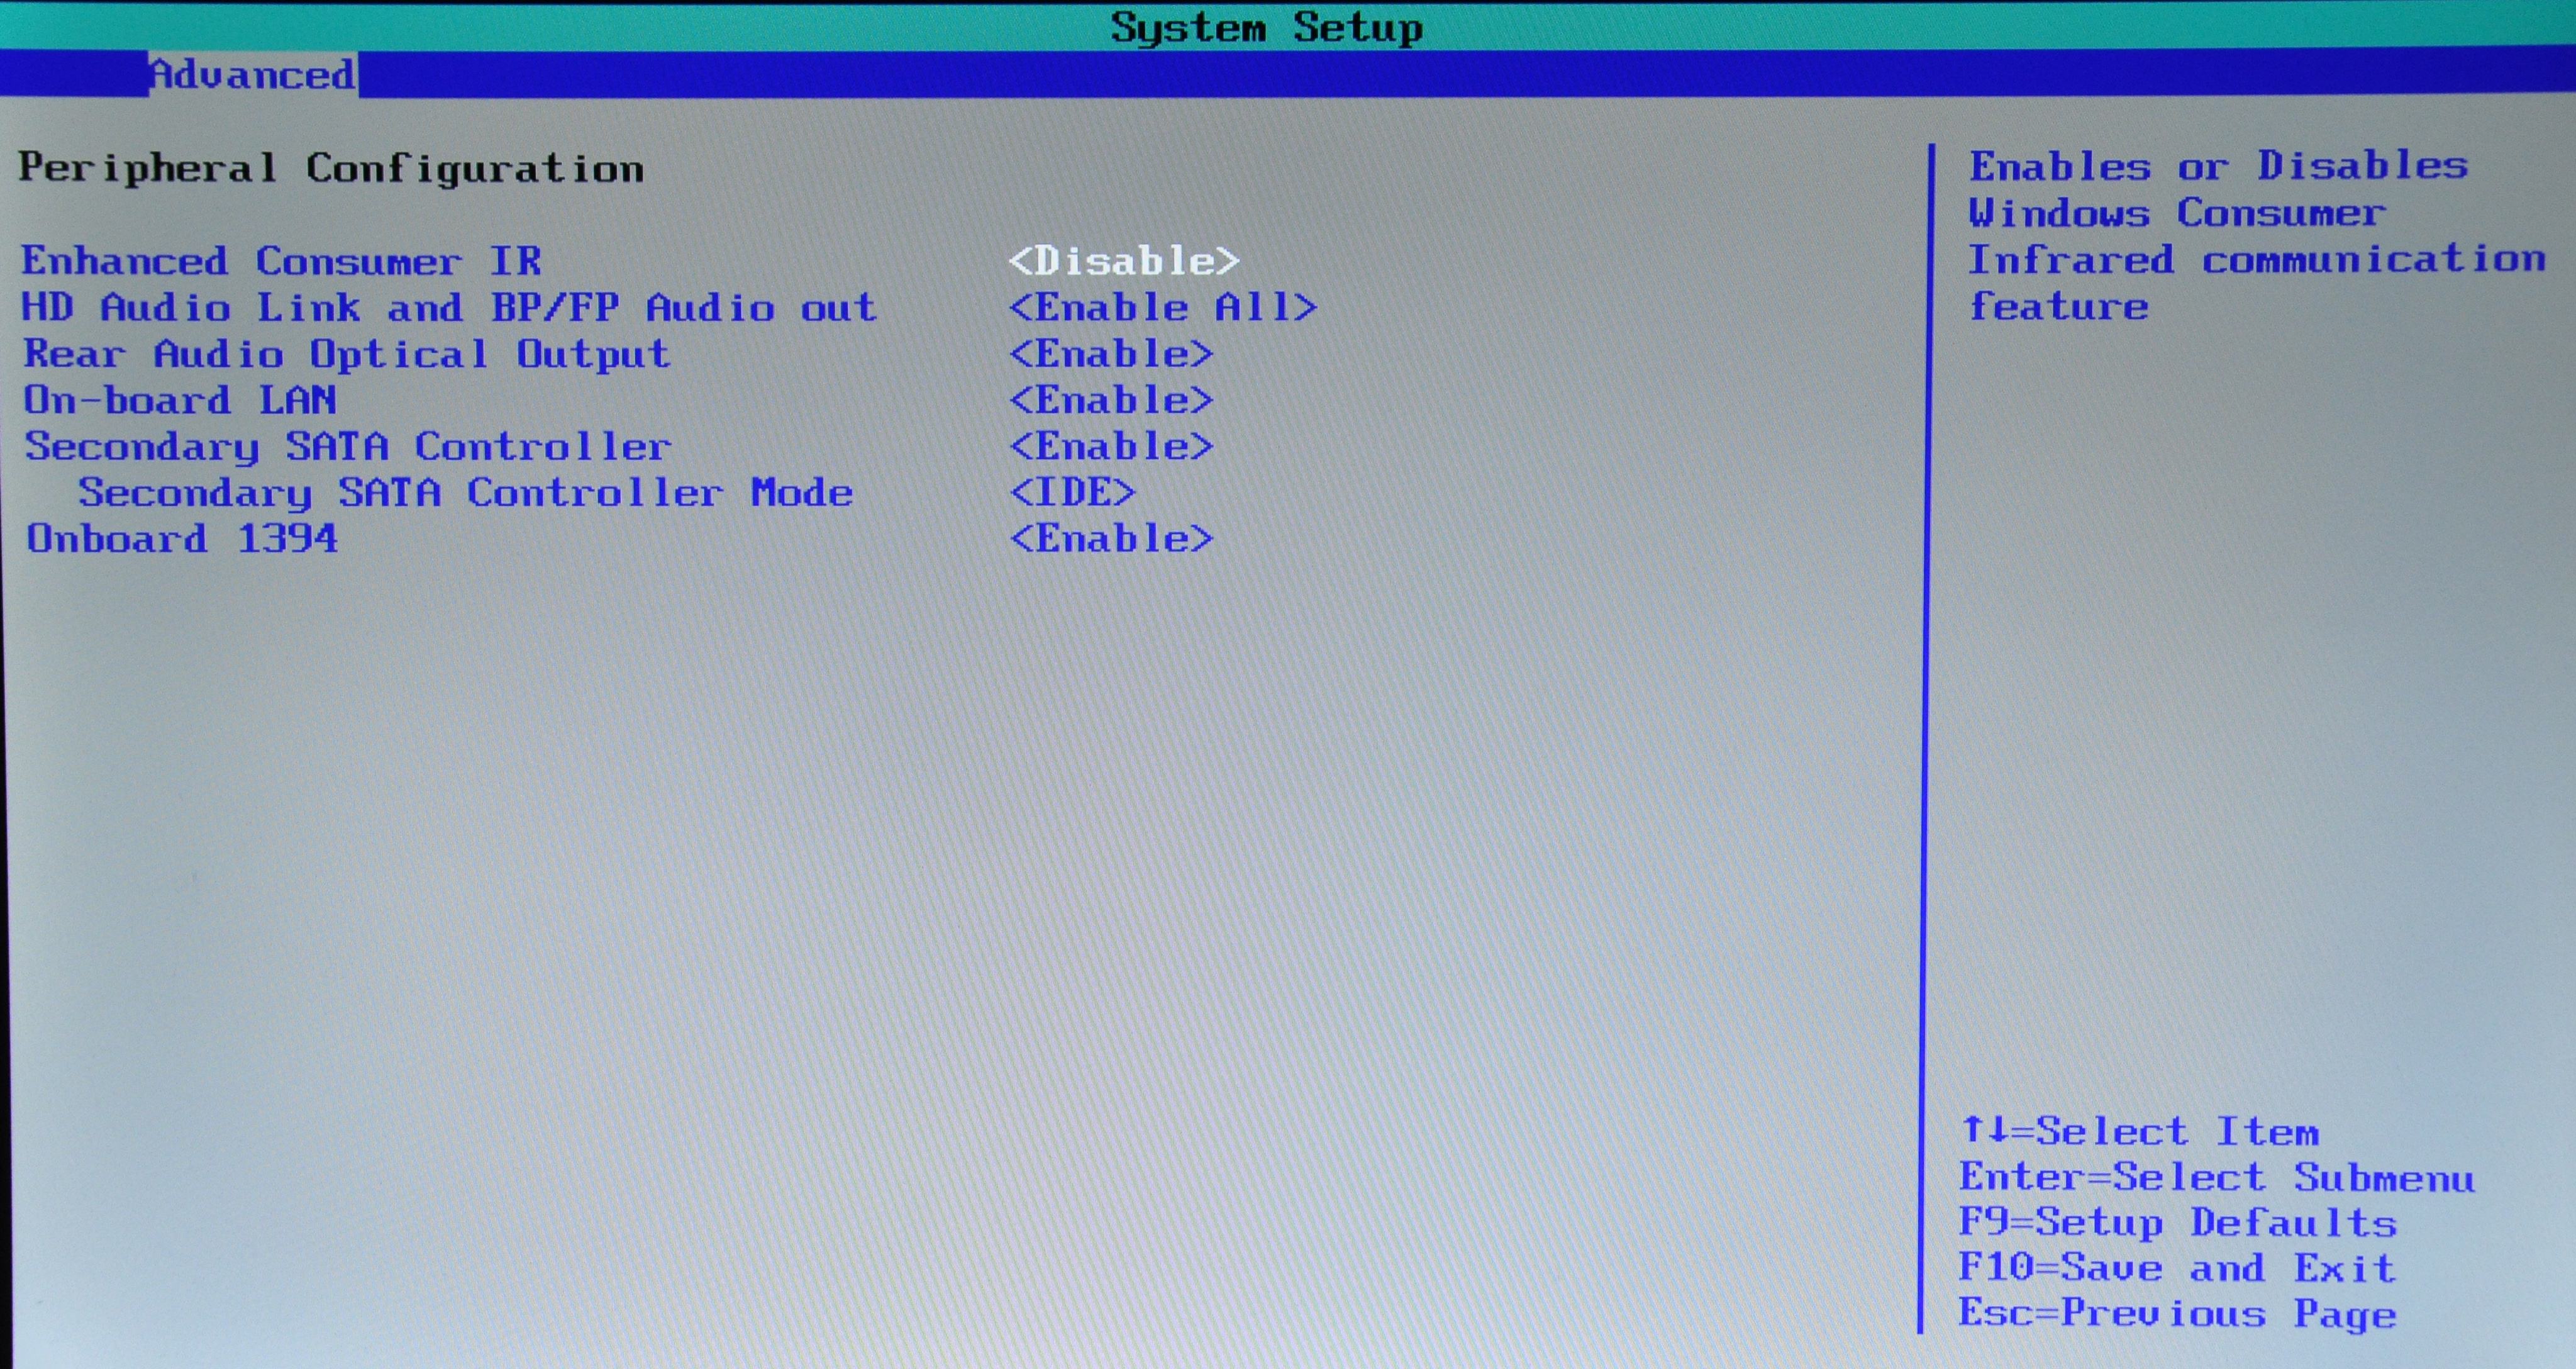
Task: Select the Enhanced Consumer IR setting
Action: click(x=281, y=261)
